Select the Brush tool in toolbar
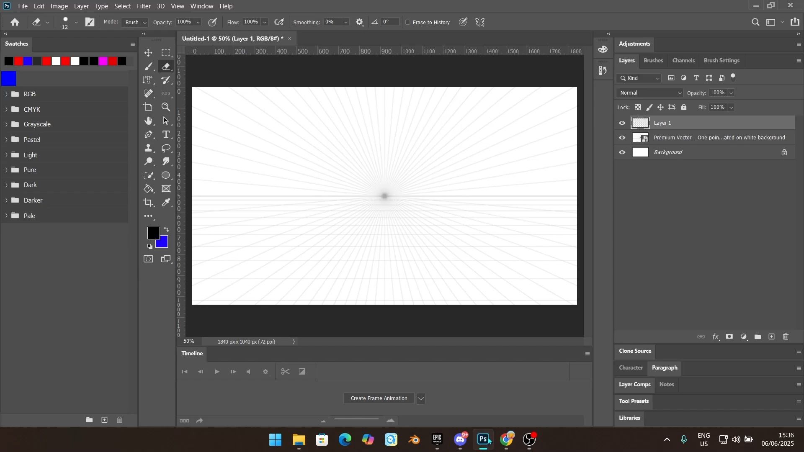The width and height of the screenshot is (804, 452). click(148, 67)
